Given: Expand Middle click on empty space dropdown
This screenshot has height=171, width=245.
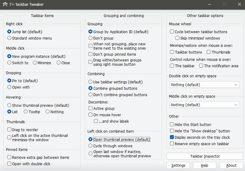Looking at the screenshot, I should tap(205, 105).
